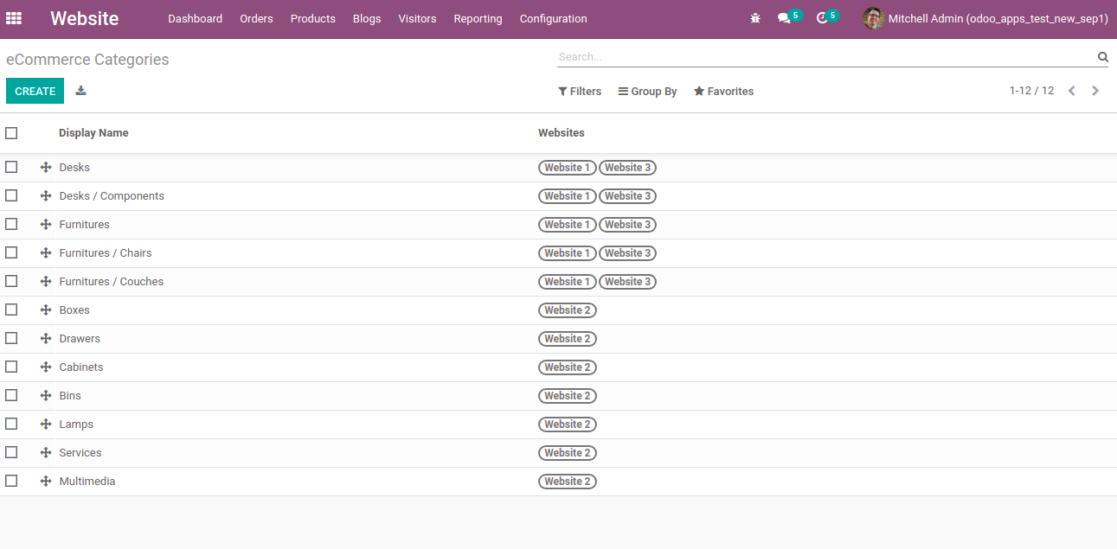This screenshot has width=1117, height=549.
Task: Select all rows with header checkbox
Action: [11, 133]
